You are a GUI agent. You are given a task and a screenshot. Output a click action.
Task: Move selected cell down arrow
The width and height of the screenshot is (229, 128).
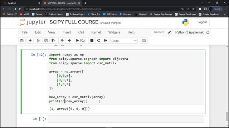pos(69,41)
